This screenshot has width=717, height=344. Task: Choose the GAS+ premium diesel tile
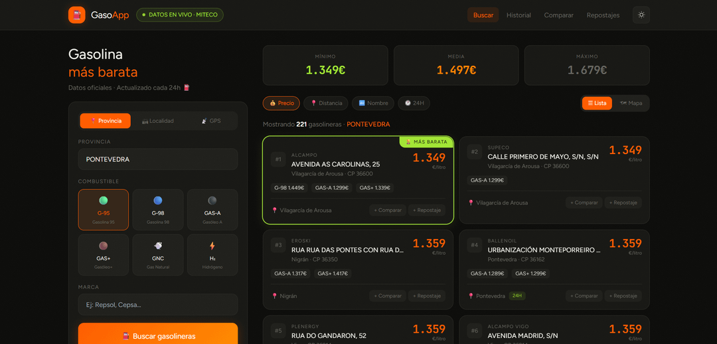tap(103, 254)
